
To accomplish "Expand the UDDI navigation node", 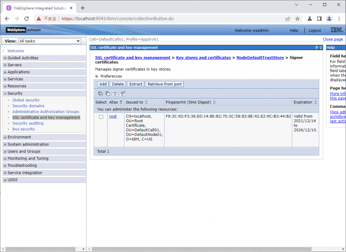I will click(x=5, y=180).
